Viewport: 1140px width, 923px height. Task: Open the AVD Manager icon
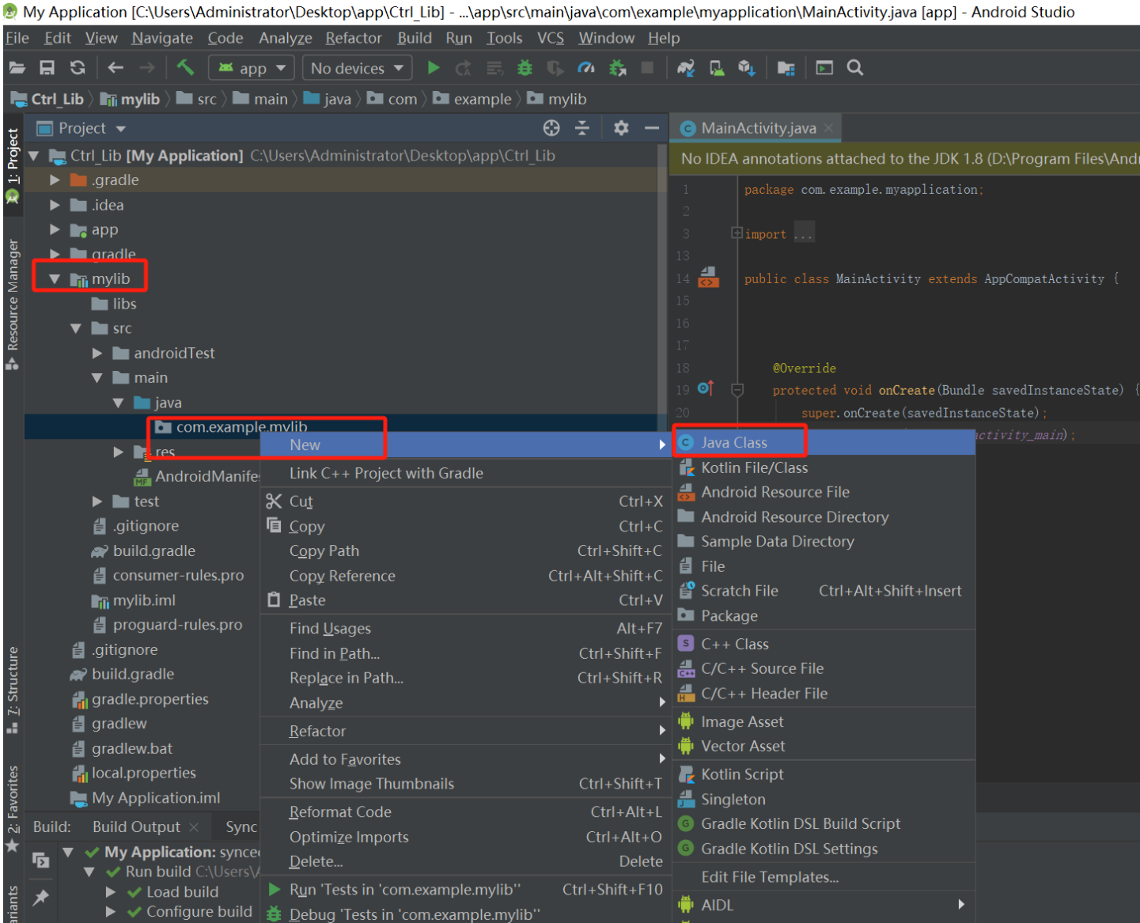click(x=717, y=68)
